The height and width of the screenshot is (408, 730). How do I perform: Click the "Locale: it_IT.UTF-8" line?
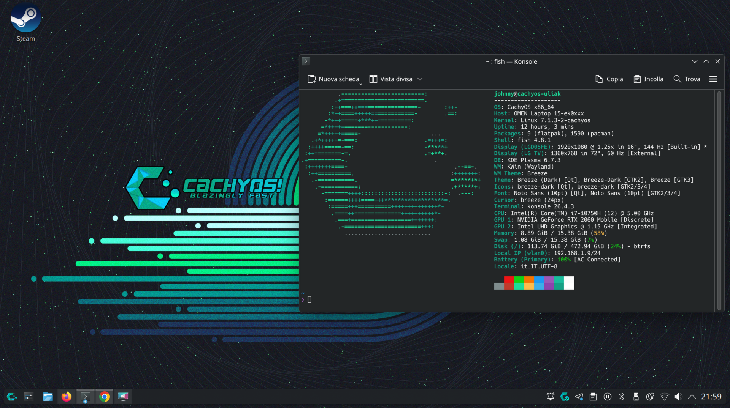coord(526,266)
